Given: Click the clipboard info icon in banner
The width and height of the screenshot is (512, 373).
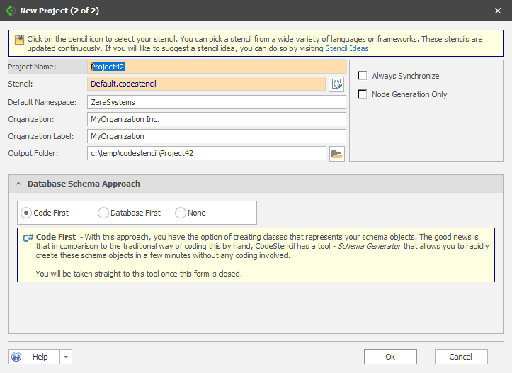Looking at the screenshot, I should [19, 40].
